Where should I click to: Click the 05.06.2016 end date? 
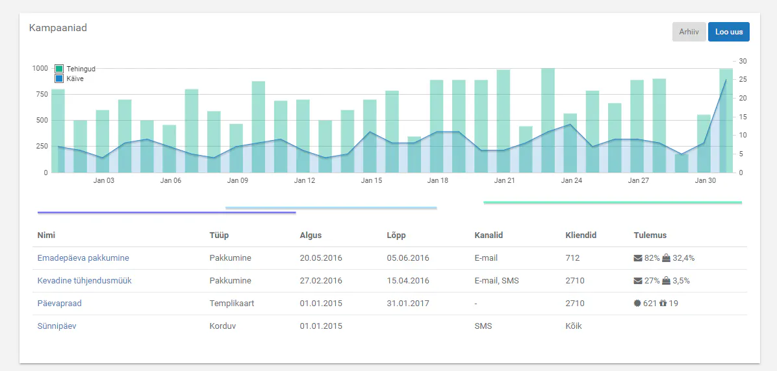tap(409, 257)
